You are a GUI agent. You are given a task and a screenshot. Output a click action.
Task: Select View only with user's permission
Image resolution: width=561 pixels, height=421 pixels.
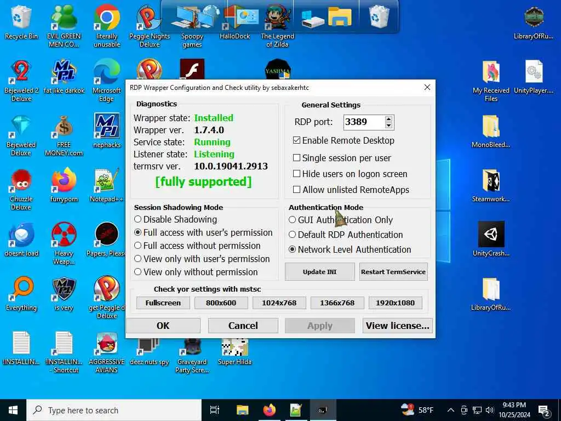point(138,259)
